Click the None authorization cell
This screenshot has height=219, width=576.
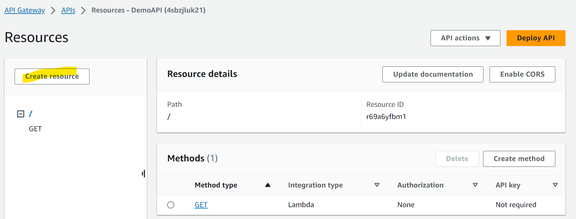click(x=406, y=205)
